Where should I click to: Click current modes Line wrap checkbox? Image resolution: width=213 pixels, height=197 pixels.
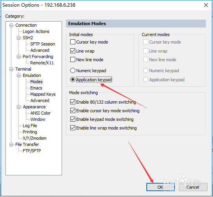pos(146,51)
